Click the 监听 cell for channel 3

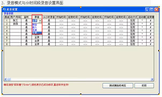26,27
